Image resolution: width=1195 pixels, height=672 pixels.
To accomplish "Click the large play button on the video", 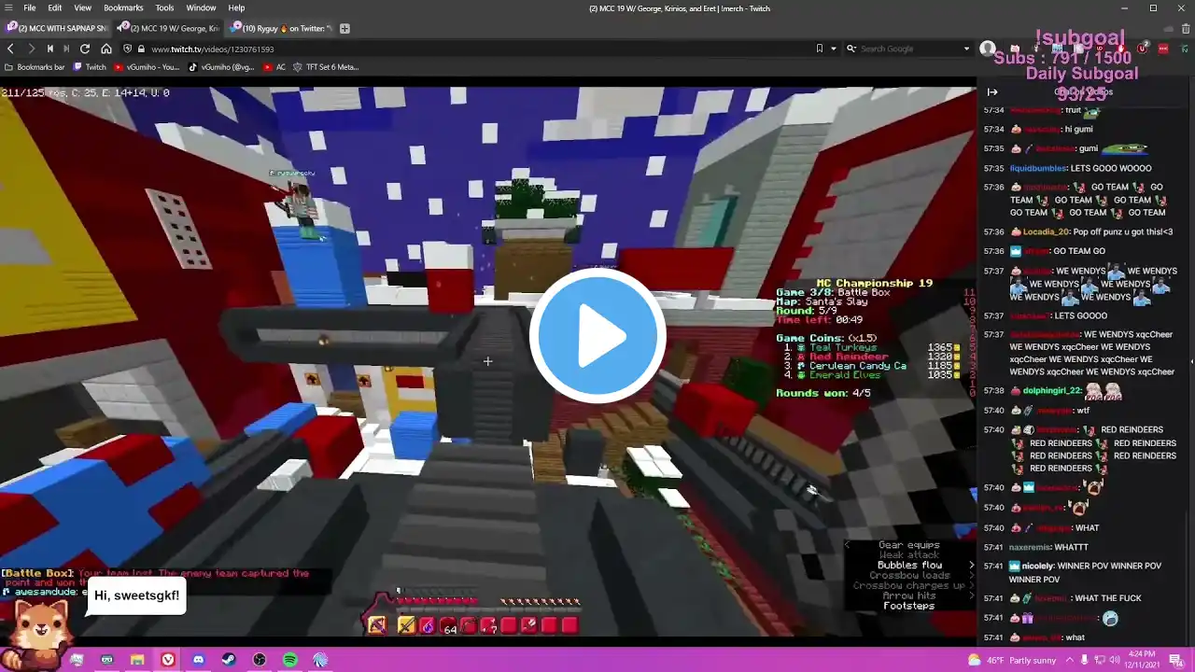I will coord(597,336).
